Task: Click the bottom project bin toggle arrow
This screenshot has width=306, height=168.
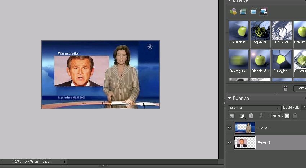Action: tap(103, 165)
